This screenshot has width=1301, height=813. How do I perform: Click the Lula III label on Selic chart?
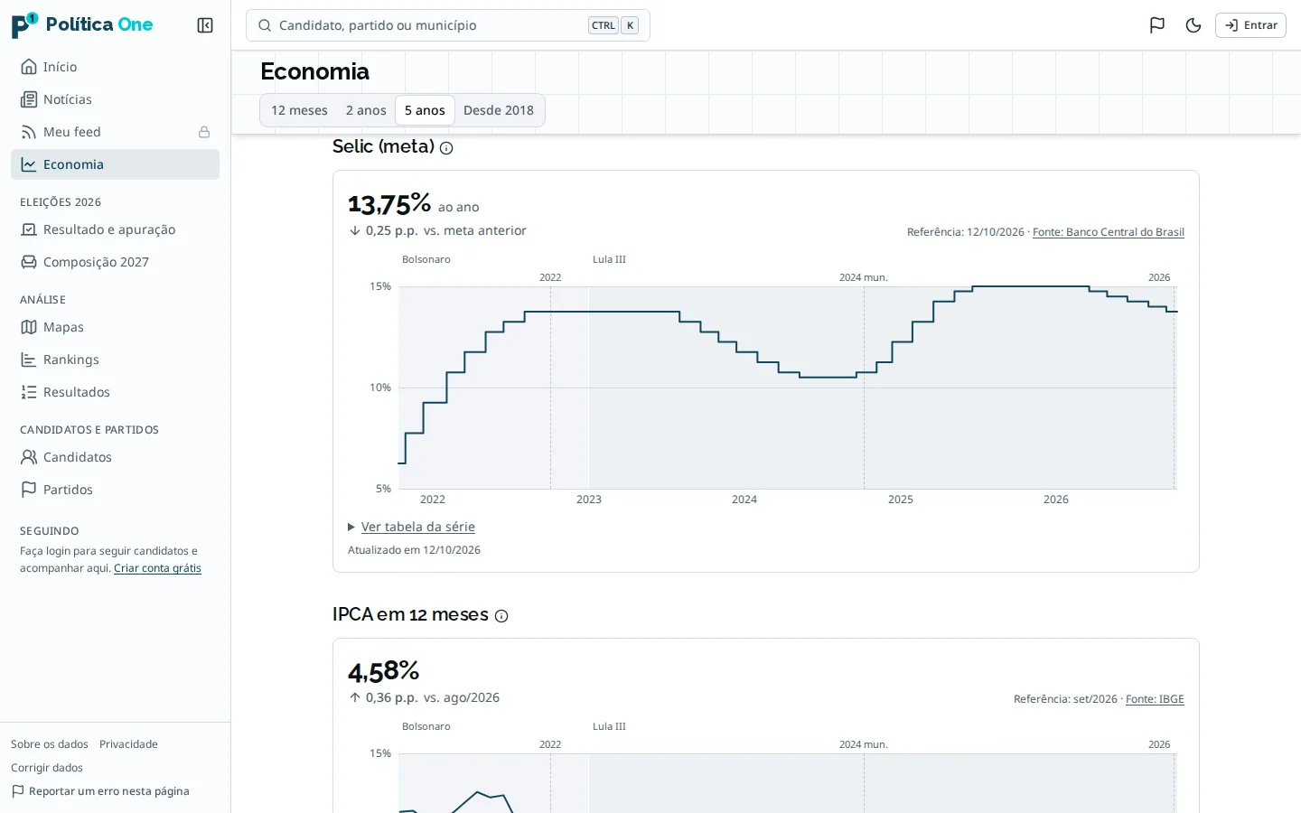pyautogui.click(x=609, y=259)
